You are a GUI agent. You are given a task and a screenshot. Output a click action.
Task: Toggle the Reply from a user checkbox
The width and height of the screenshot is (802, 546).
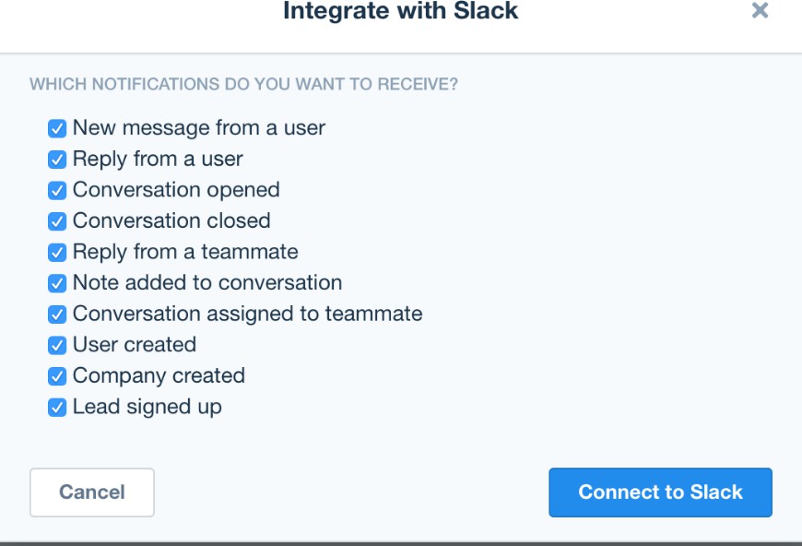click(57, 160)
